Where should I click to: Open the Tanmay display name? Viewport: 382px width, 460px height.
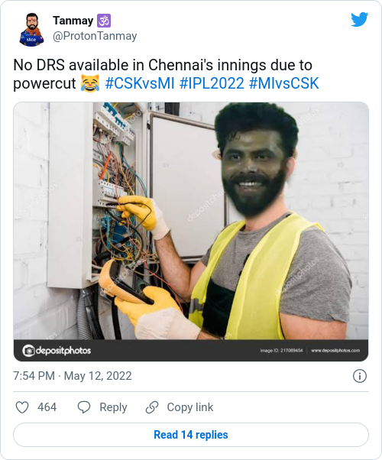click(73, 21)
